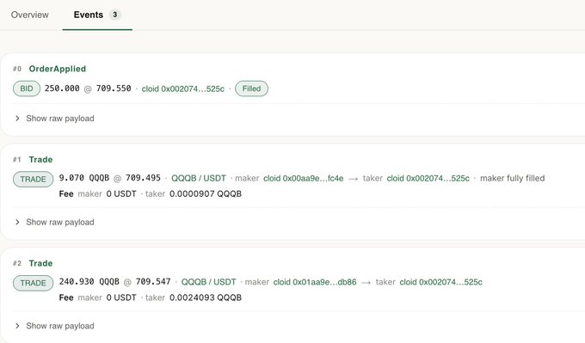Viewport: 585px width, 343px height.
Task: Select the 709.495 trade price
Action: click(143, 178)
